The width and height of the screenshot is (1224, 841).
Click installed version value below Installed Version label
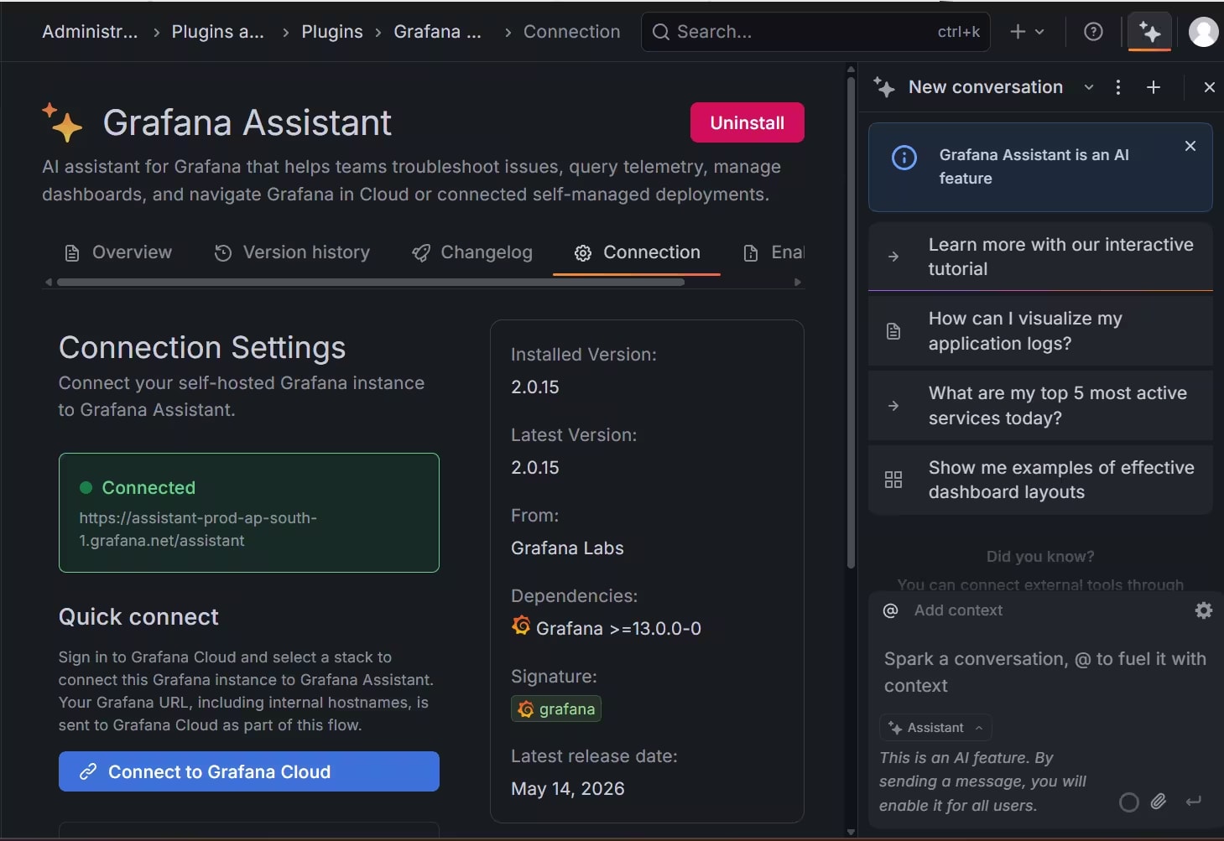click(x=535, y=387)
